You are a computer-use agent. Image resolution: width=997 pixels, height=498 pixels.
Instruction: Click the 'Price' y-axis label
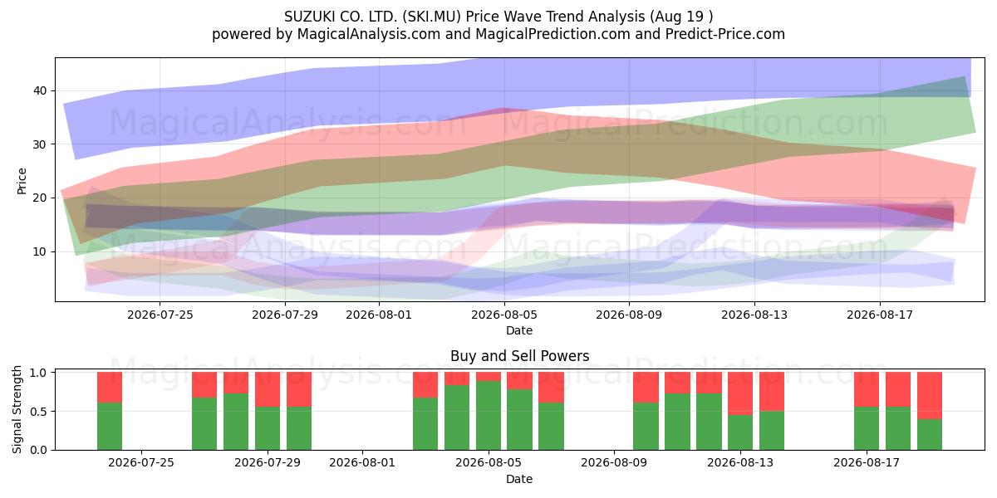[22, 180]
